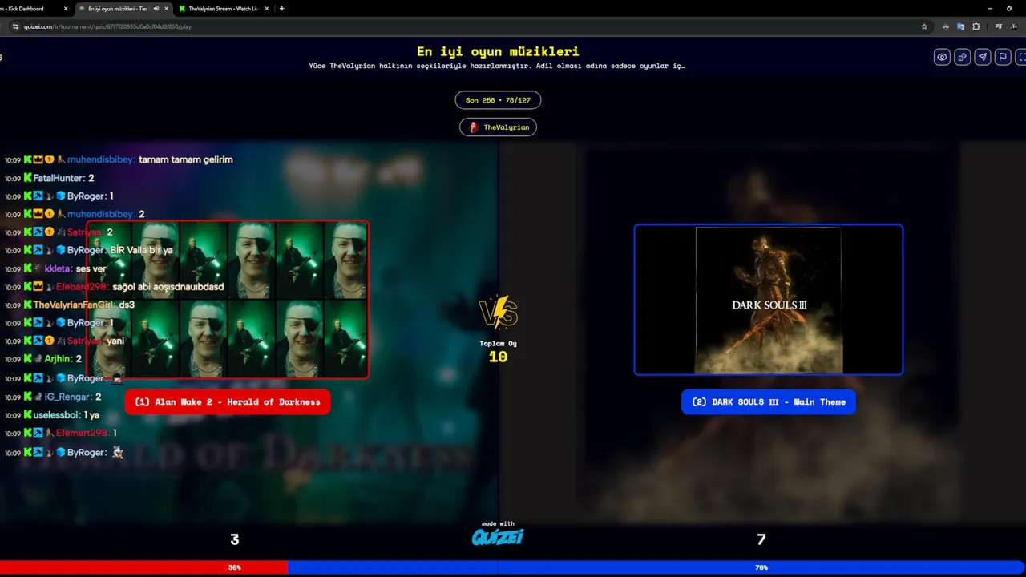
Task: Click the VS lightning emblem
Action: pyautogui.click(x=498, y=313)
